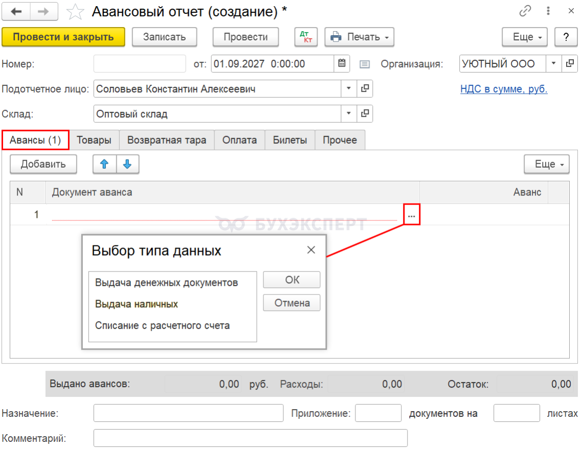Copy link to document icon
Image resolution: width=582 pixels, height=449 pixels.
click(x=525, y=11)
